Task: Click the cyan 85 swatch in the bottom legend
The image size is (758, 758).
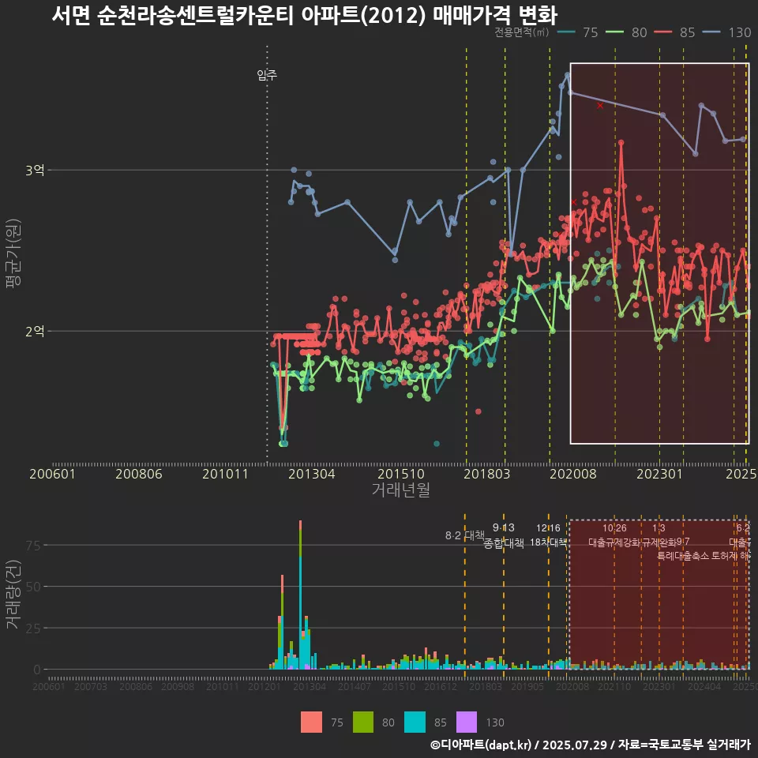Action: (415, 722)
